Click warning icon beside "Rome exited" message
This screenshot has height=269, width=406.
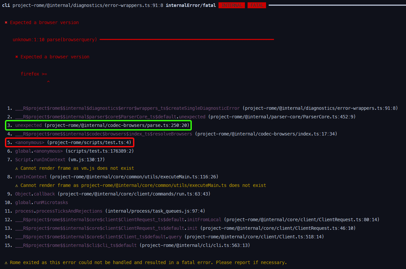tap(6, 262)
